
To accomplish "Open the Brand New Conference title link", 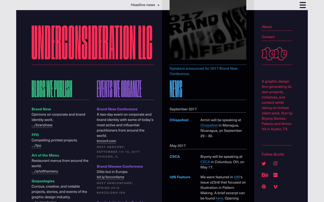I will tap(117, 109).
